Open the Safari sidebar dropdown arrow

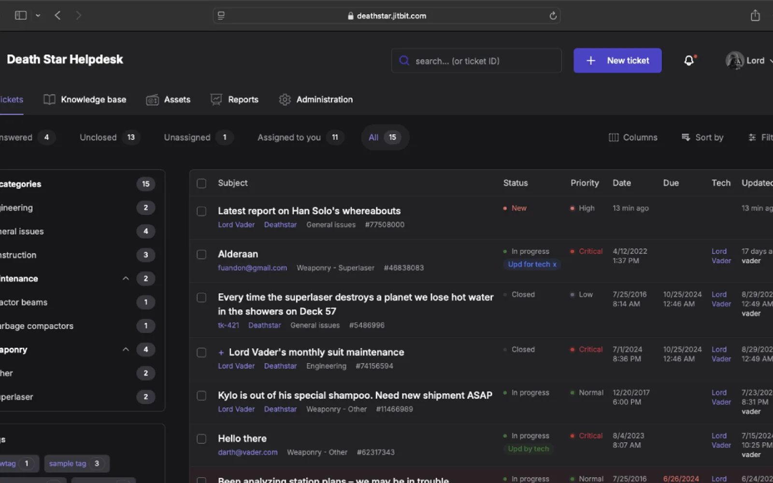(38, 15)
